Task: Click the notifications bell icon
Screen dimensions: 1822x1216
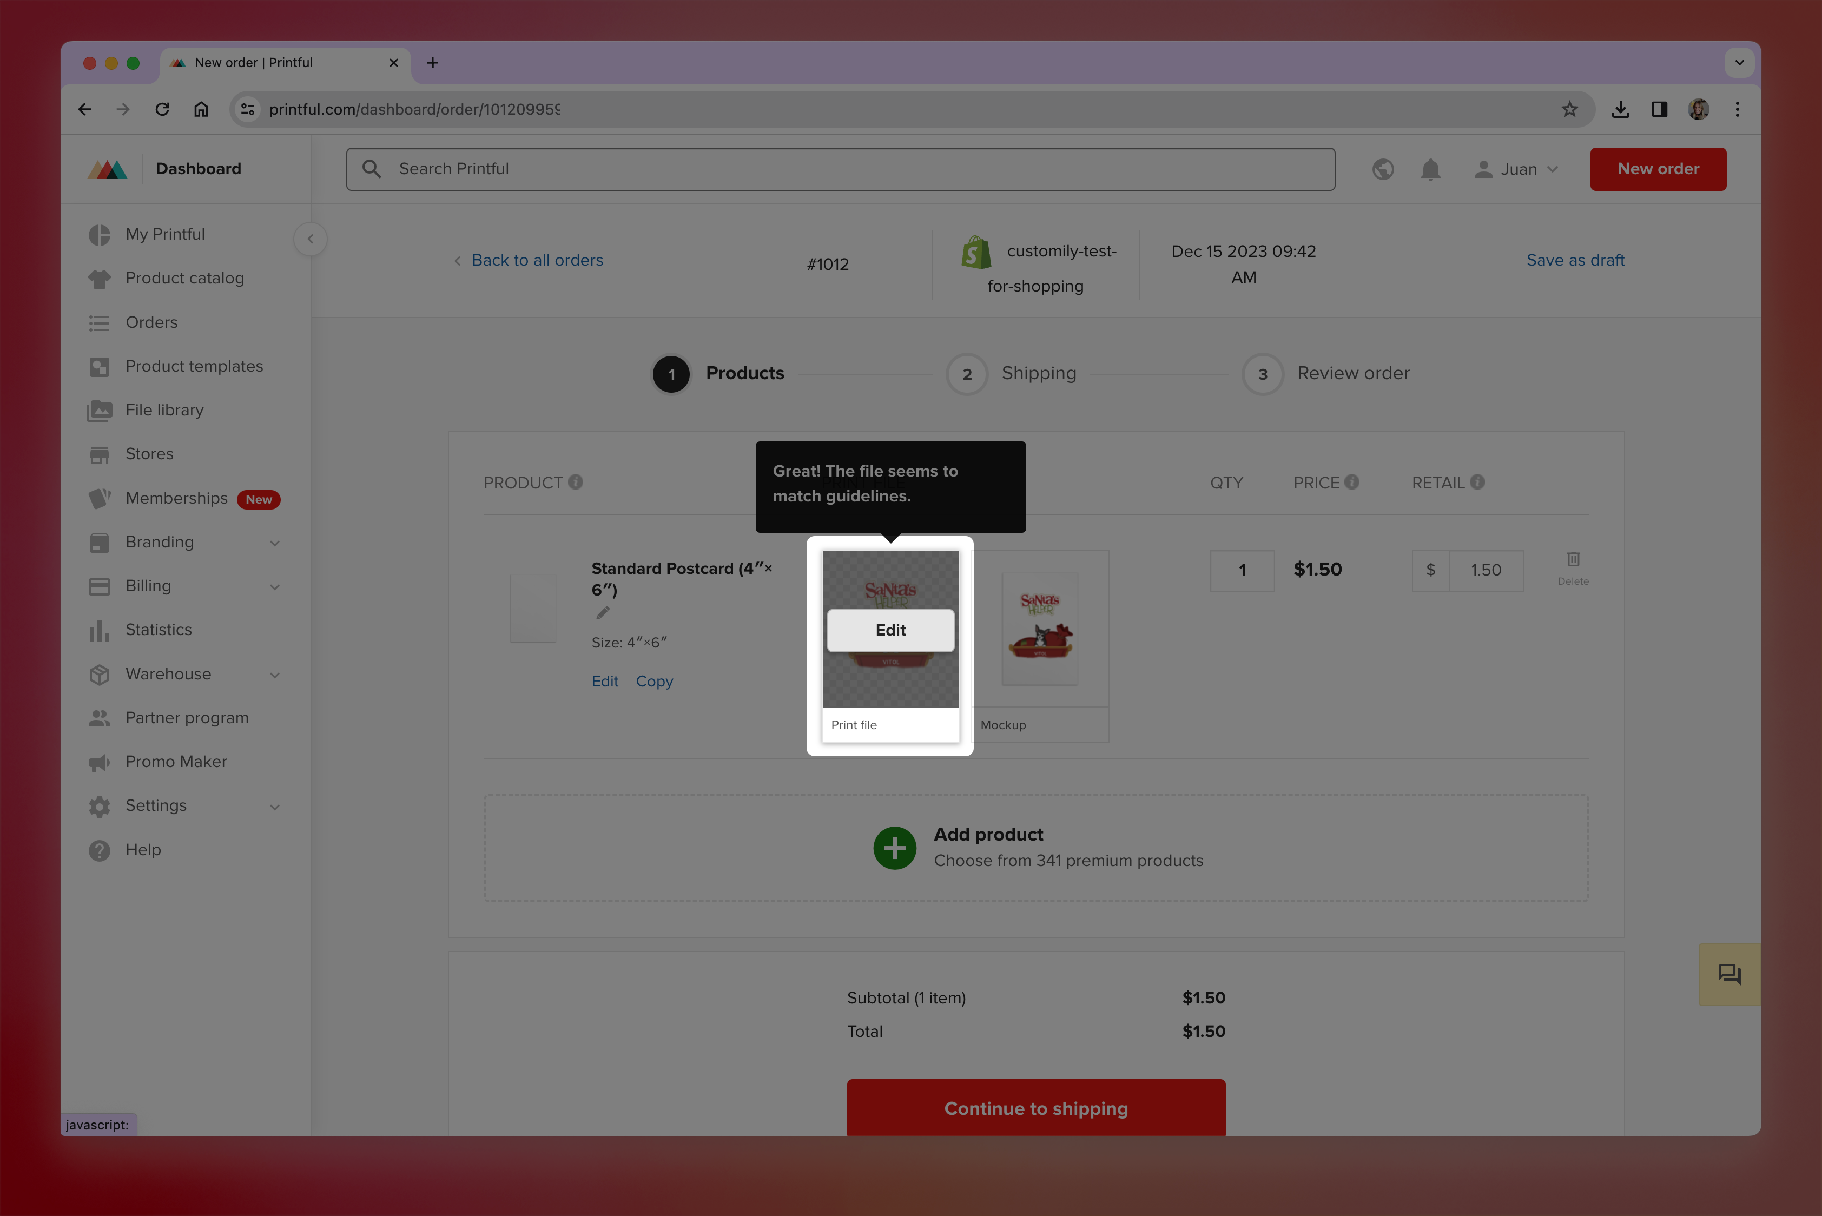Action: (1430, 169)
